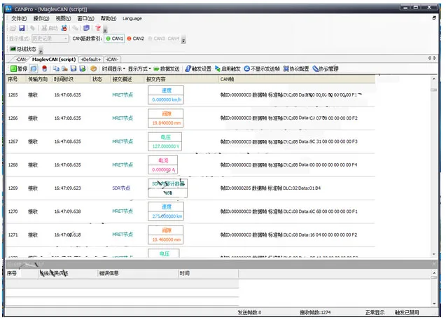446x320 pixels.
Task: Click the 10.460000 mm value in row 1271
Action: click(x=166, y=239)
